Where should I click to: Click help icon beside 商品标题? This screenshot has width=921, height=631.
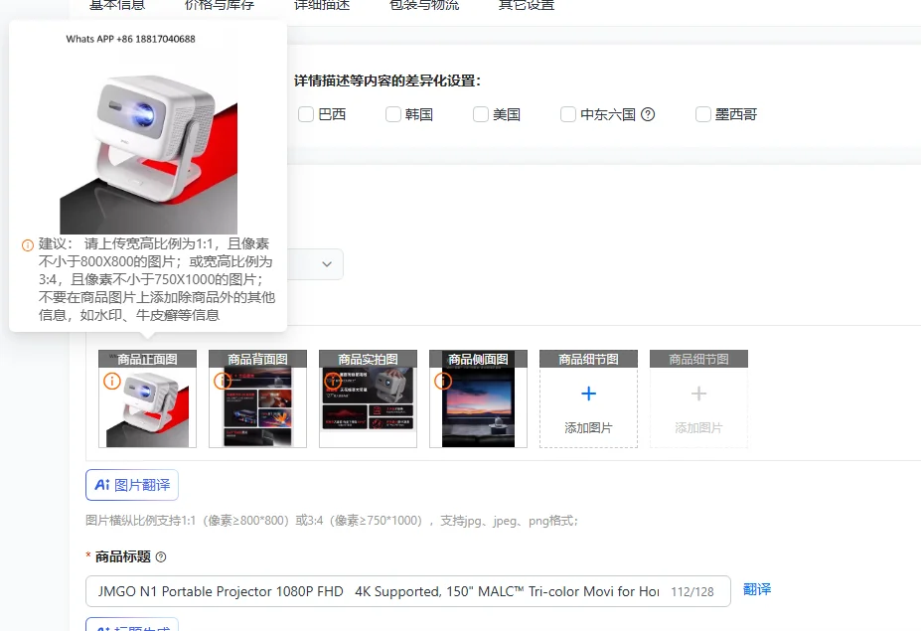[x=161, y=557]
